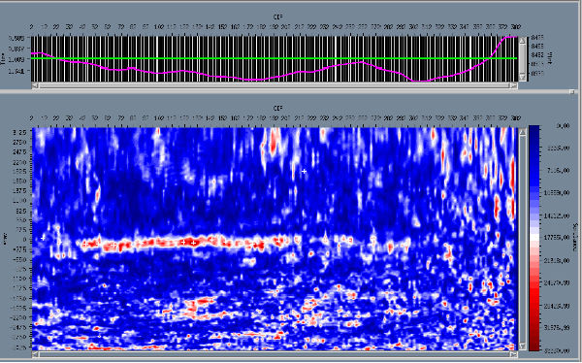This screenshot has height=363, width=582.
Task: Click the semblance panel's horizontal scroll-right arrow
Action: point(513,355)
